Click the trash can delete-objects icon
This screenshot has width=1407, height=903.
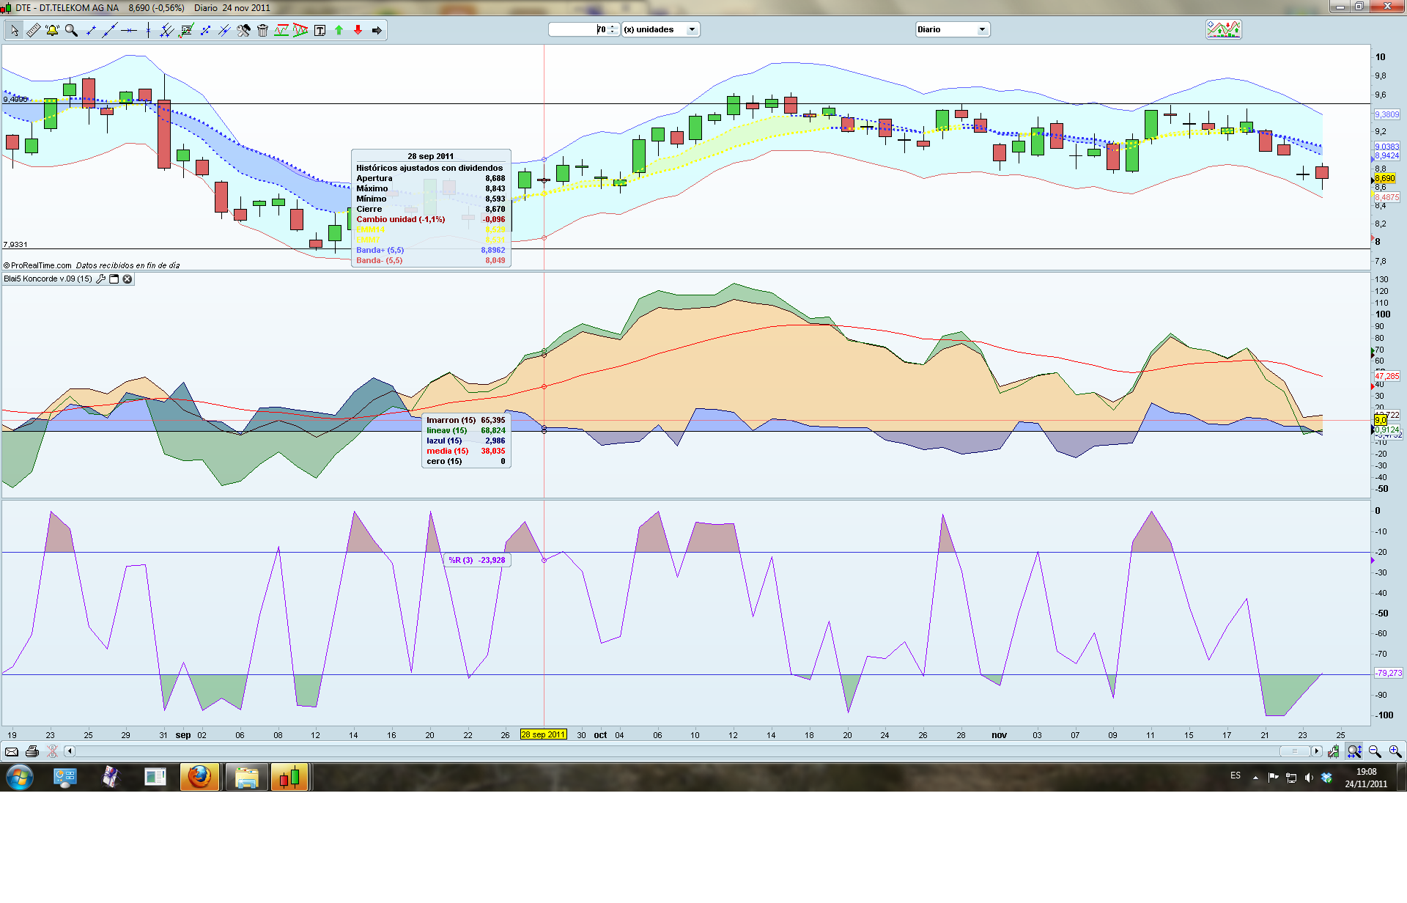pyautogui.click(x=262, y=30)
